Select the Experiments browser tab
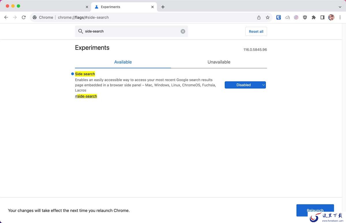Screen dimensions: 346x223 124,7
